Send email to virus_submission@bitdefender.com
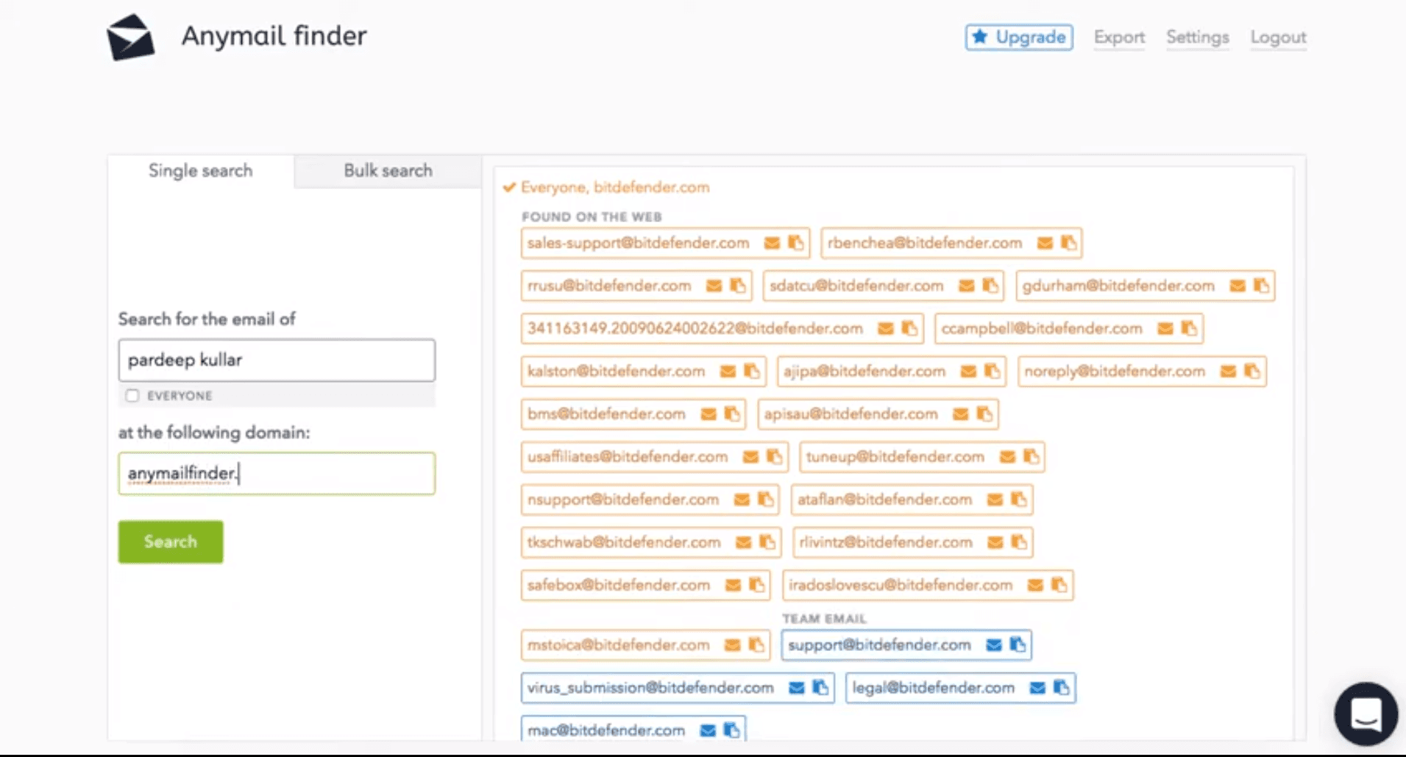The image size is (1406, 757). click(x=796, y=687)
